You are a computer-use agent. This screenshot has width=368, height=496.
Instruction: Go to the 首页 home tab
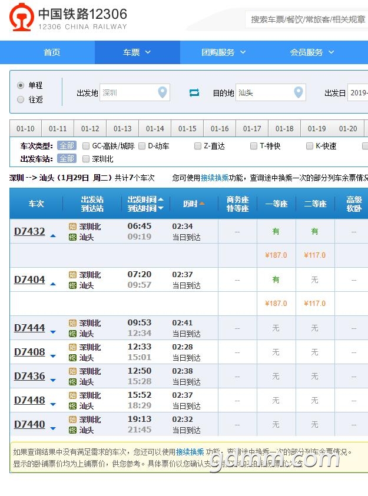click(52, 52)
